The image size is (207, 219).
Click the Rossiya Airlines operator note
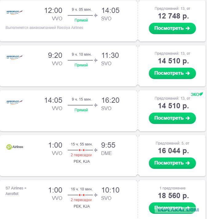coord(44,28)
